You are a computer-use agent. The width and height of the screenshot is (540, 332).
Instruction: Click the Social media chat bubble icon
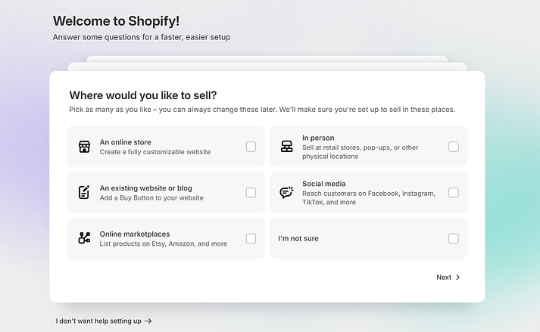(286, 192)
